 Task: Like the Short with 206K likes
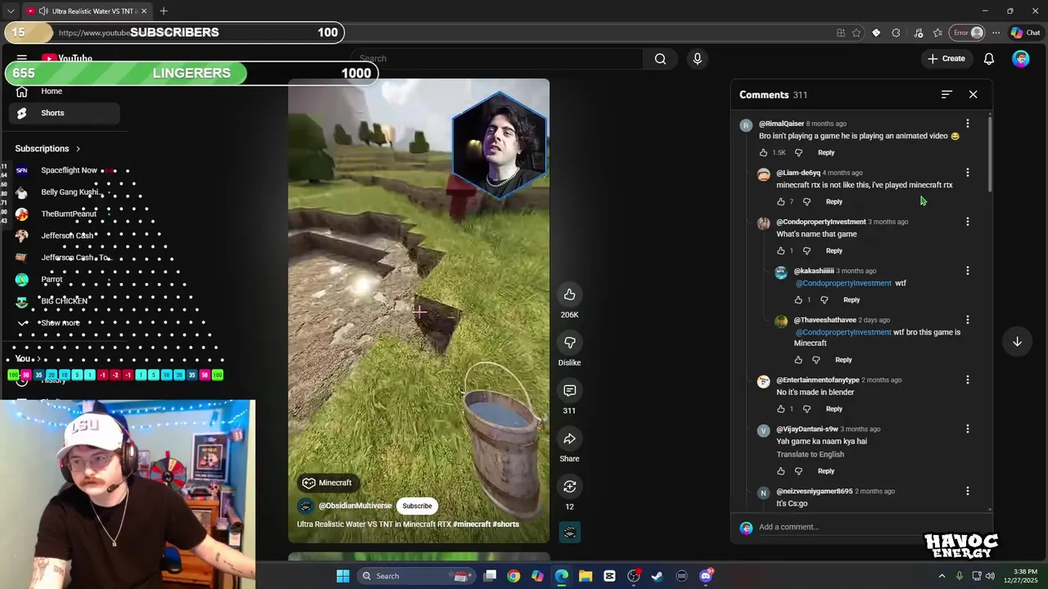coord(569,294)
